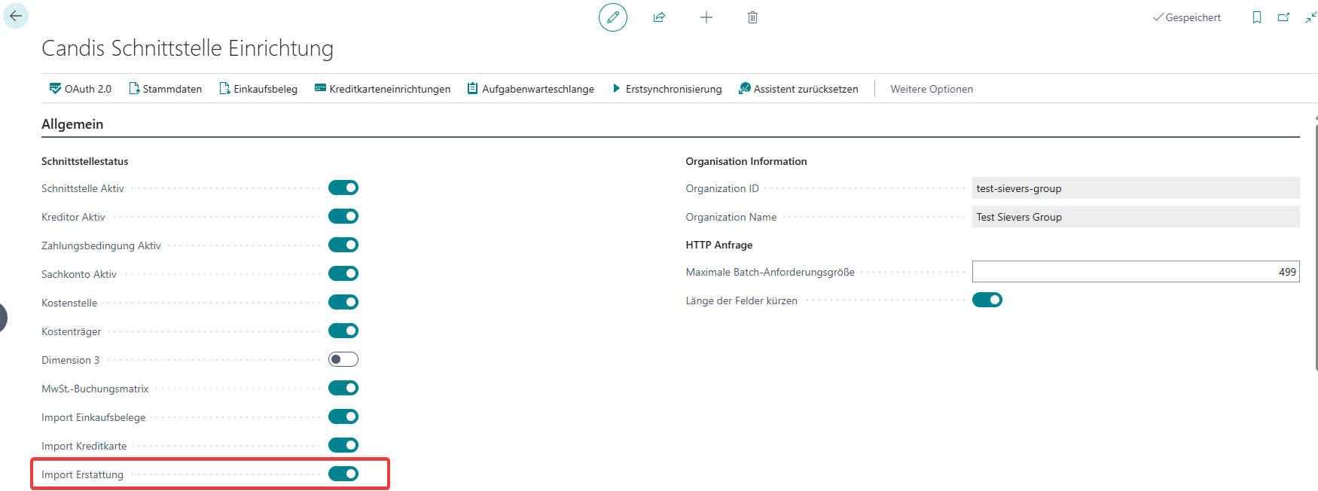Viewport: 1318px width, 491px height.
Task: Collapse the Allgemein section header
Action: click(x=72, y=124)
